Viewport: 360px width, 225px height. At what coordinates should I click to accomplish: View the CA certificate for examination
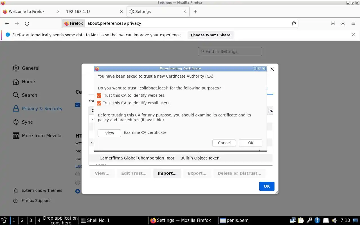point(109,133)
